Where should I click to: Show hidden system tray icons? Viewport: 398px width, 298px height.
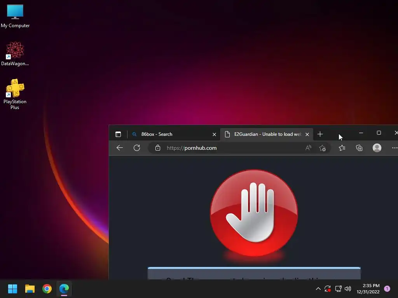(x=318, y=289)
